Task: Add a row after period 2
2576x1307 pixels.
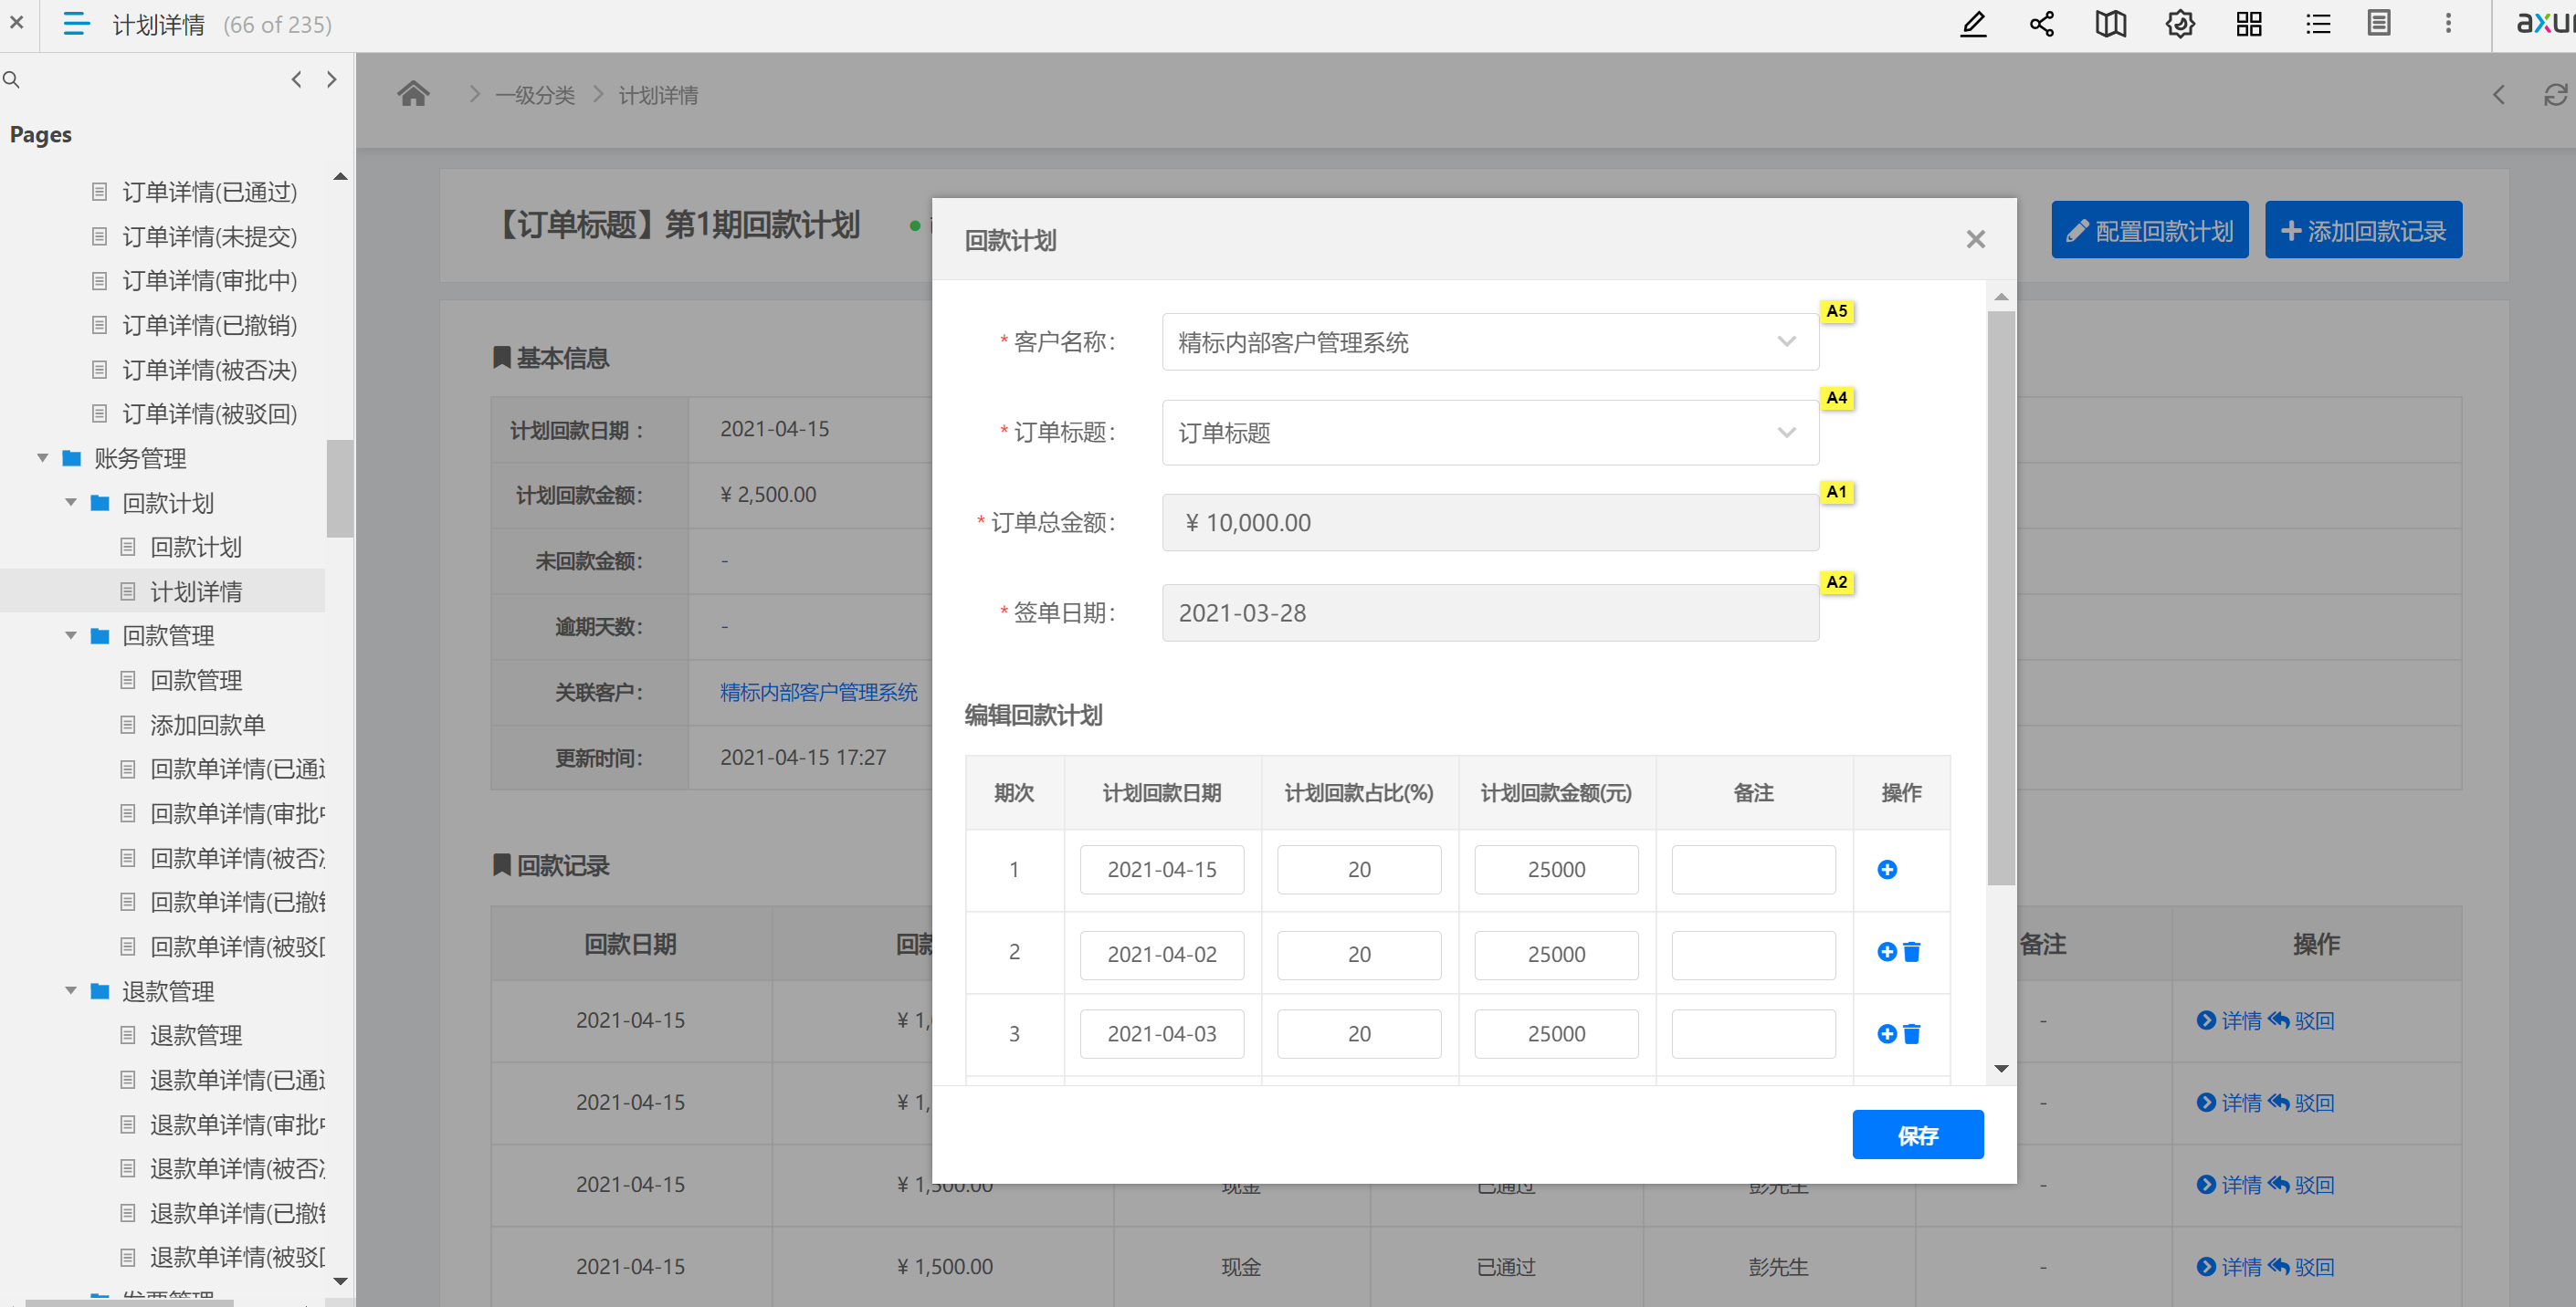Action: pyautogui.click(x=1886, y=951)
